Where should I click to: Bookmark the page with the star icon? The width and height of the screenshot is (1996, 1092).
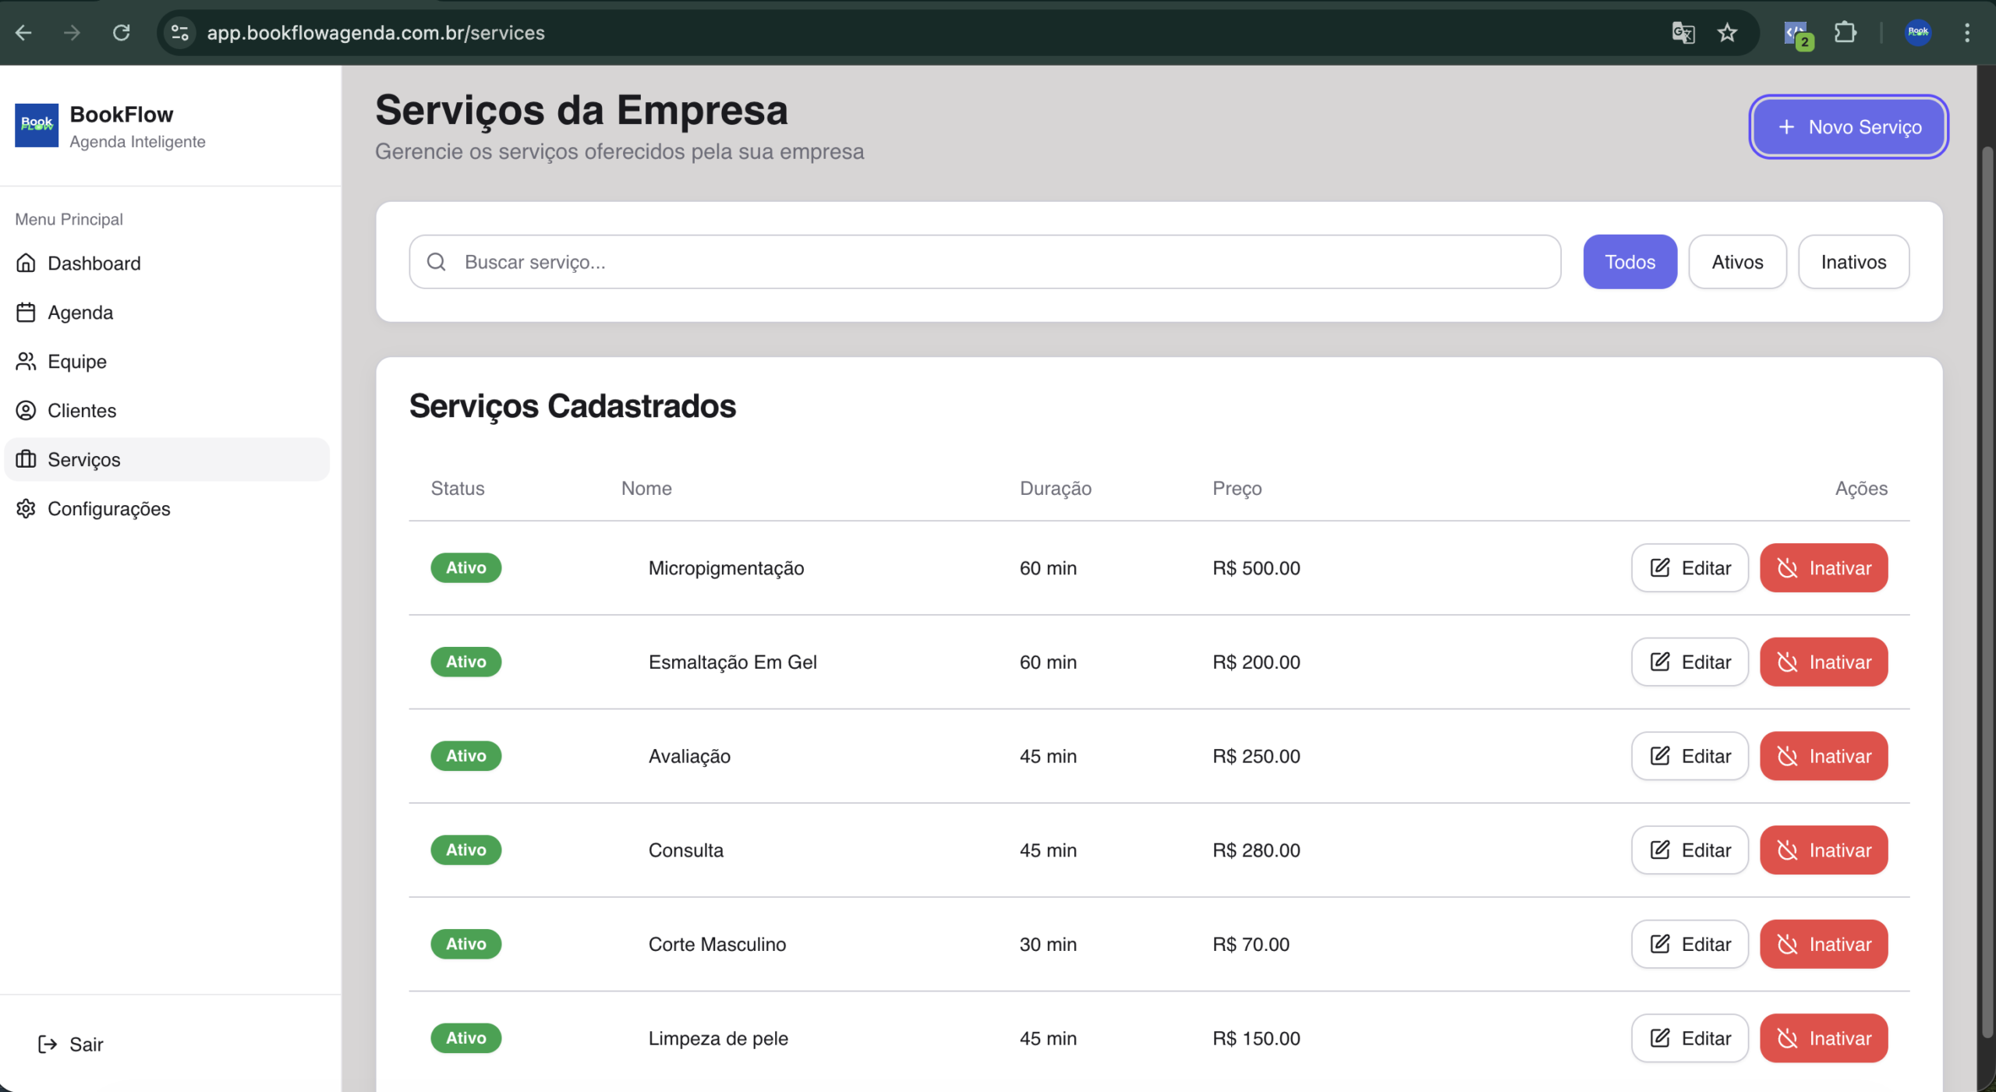pos(1727,33)
